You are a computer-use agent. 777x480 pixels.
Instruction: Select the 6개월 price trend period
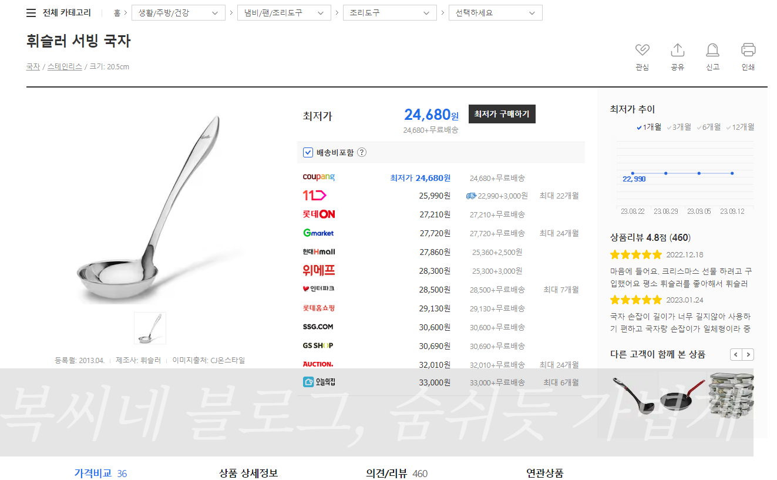point(708,127)
